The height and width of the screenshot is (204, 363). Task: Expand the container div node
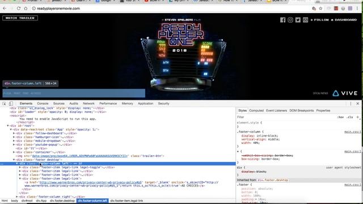[x=14, y=152]
